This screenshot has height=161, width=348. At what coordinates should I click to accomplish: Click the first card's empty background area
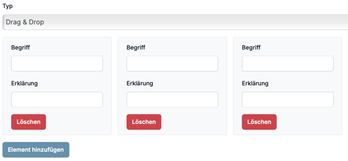(78, 123)
